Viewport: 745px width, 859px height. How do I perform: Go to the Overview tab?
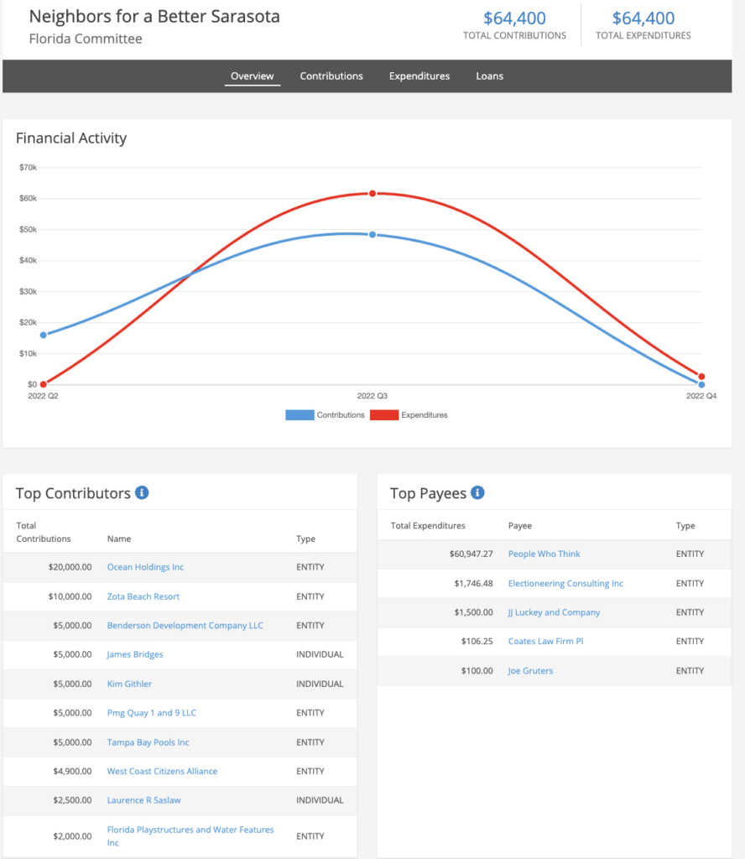pos(252,76)
